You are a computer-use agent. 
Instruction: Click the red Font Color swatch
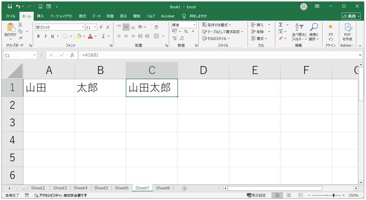(90, 36)
